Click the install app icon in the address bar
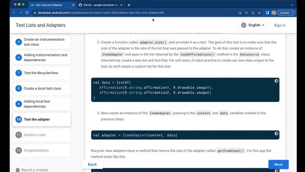305x172 pixels. (x=240, y=13)
